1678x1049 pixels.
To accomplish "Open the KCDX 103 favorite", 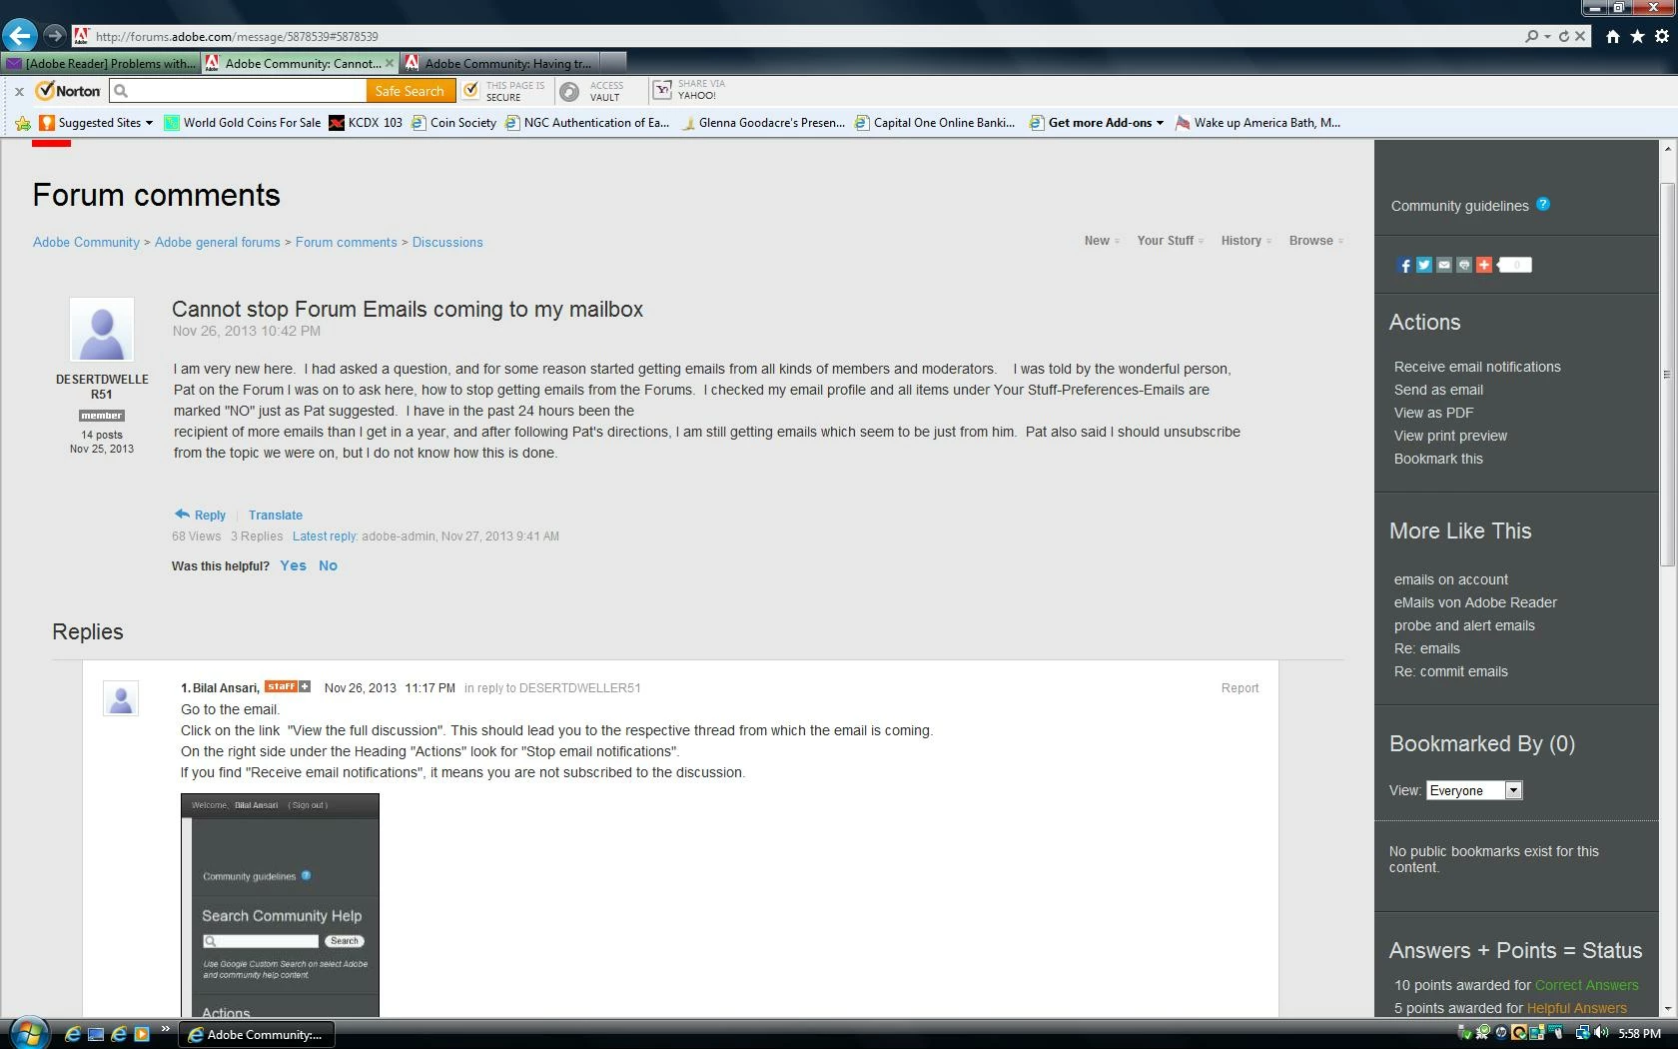I will [x=366, y=123].
